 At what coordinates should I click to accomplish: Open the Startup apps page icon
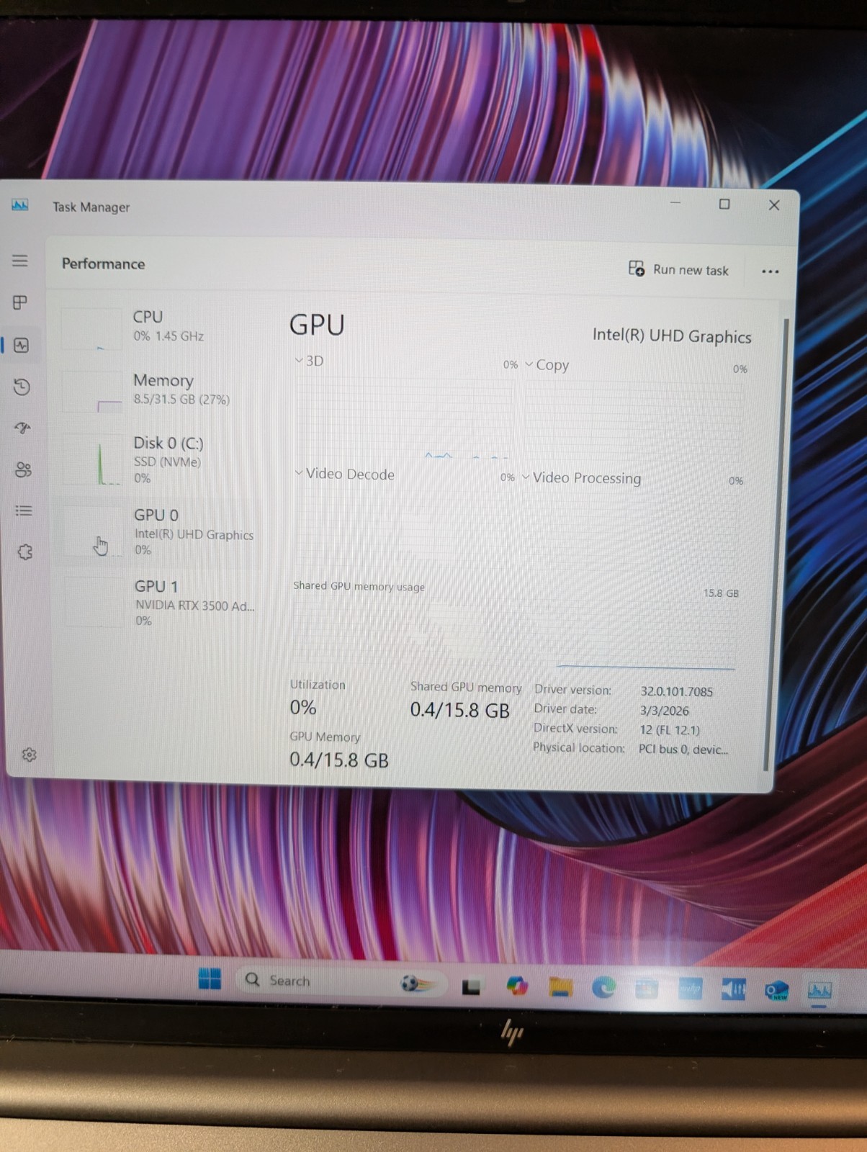pos(23,428)
